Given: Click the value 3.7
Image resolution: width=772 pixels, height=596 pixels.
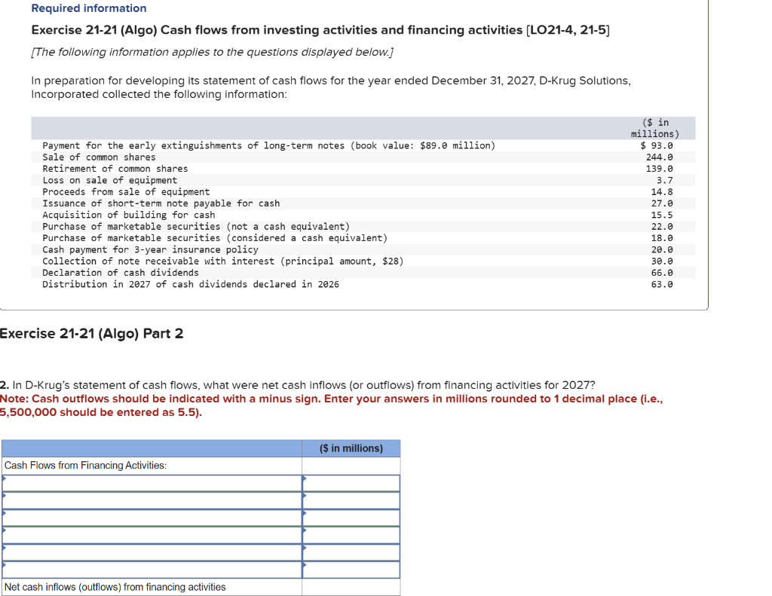Looking at the screenshot, I should 665,180.
